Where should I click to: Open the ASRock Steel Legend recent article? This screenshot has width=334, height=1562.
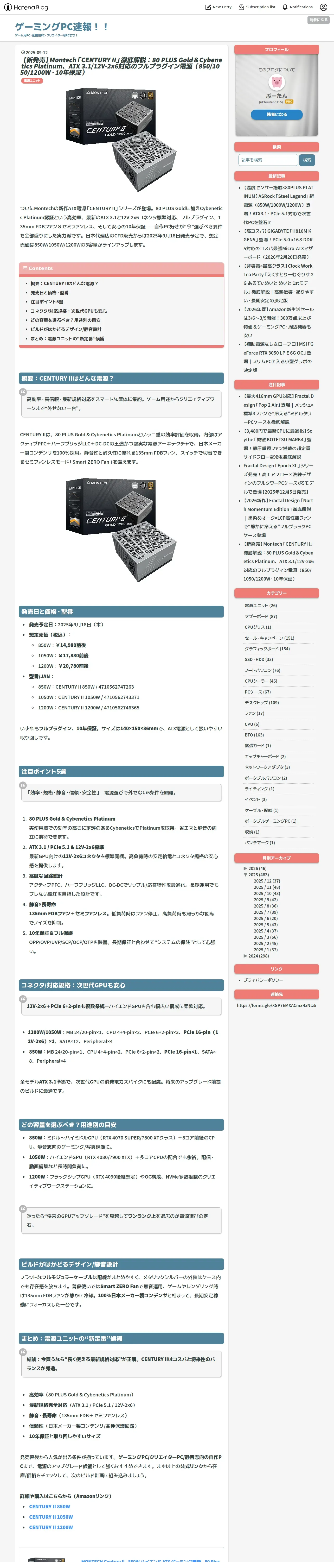pos(278,205)
